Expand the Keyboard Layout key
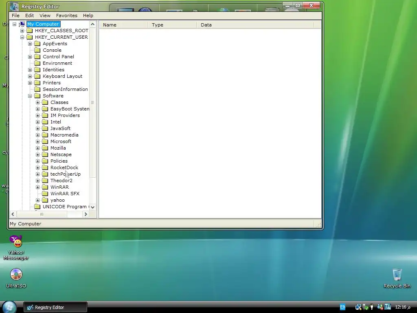Image resolution: width=417 pixels, height=313 pixels. pos(30,76)
